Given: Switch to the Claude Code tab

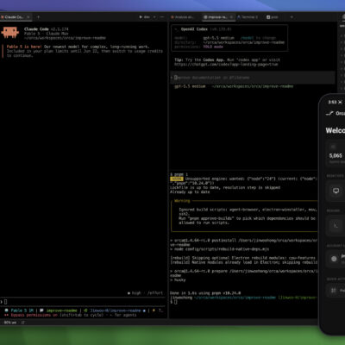Looking at the screenshot, I should [15, 17].
